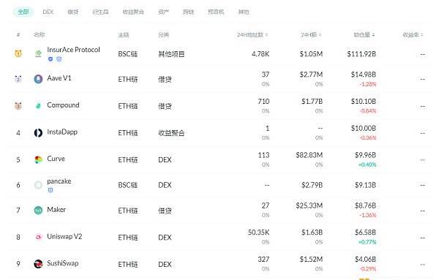Click the Curve rainbow logo icon

pyautogui.click(x=38, y=159)
